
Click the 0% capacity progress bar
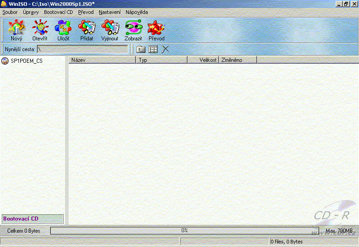click(x=184, y=230)
